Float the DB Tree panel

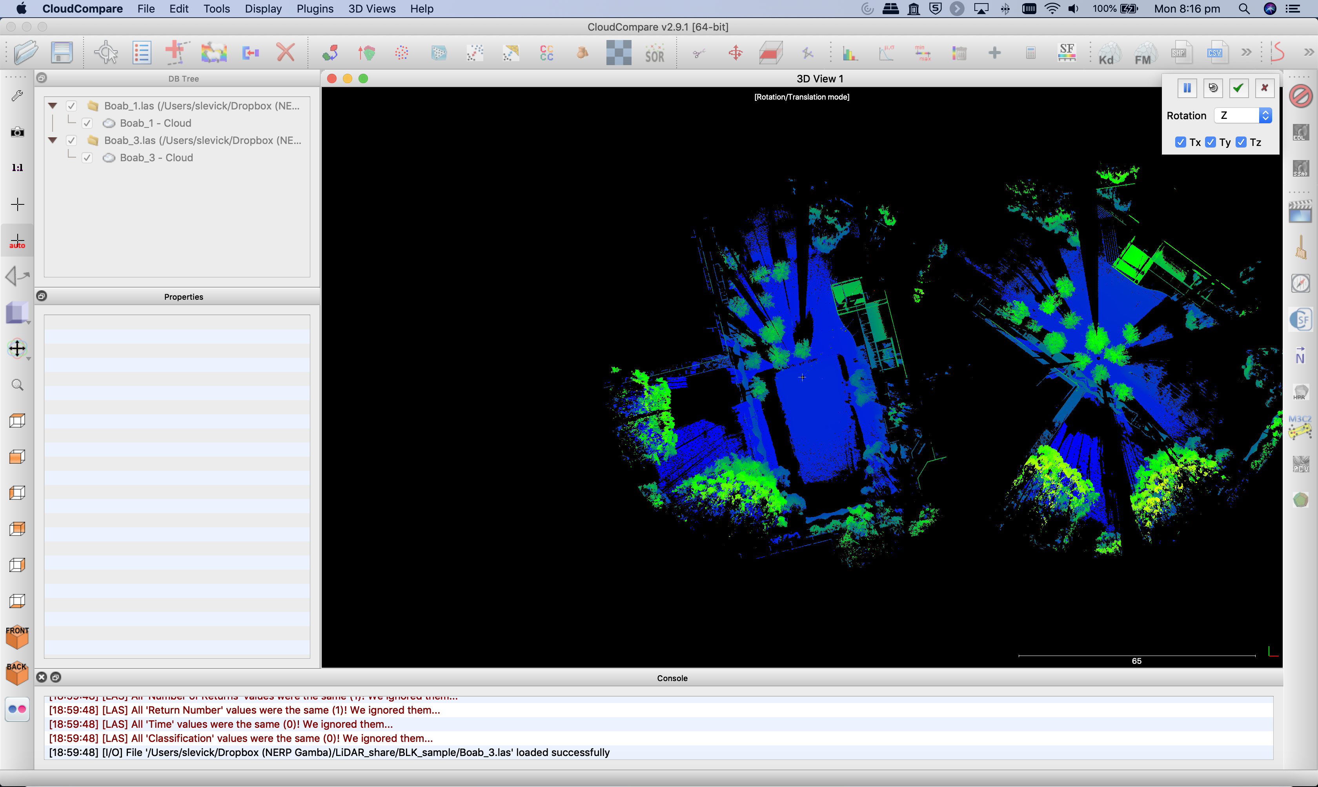[x=41, y=78]
